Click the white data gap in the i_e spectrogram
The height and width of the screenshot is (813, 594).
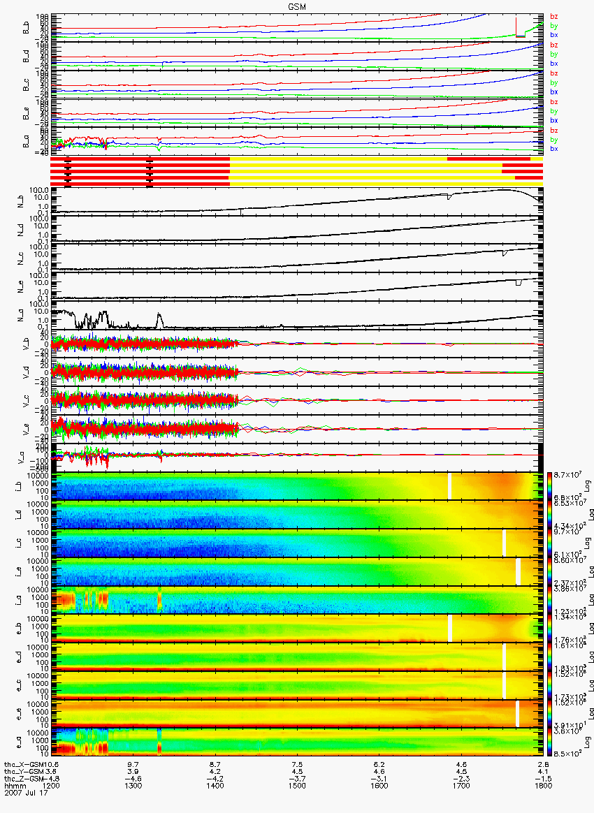pyautogui.click(x=518, y=572)
